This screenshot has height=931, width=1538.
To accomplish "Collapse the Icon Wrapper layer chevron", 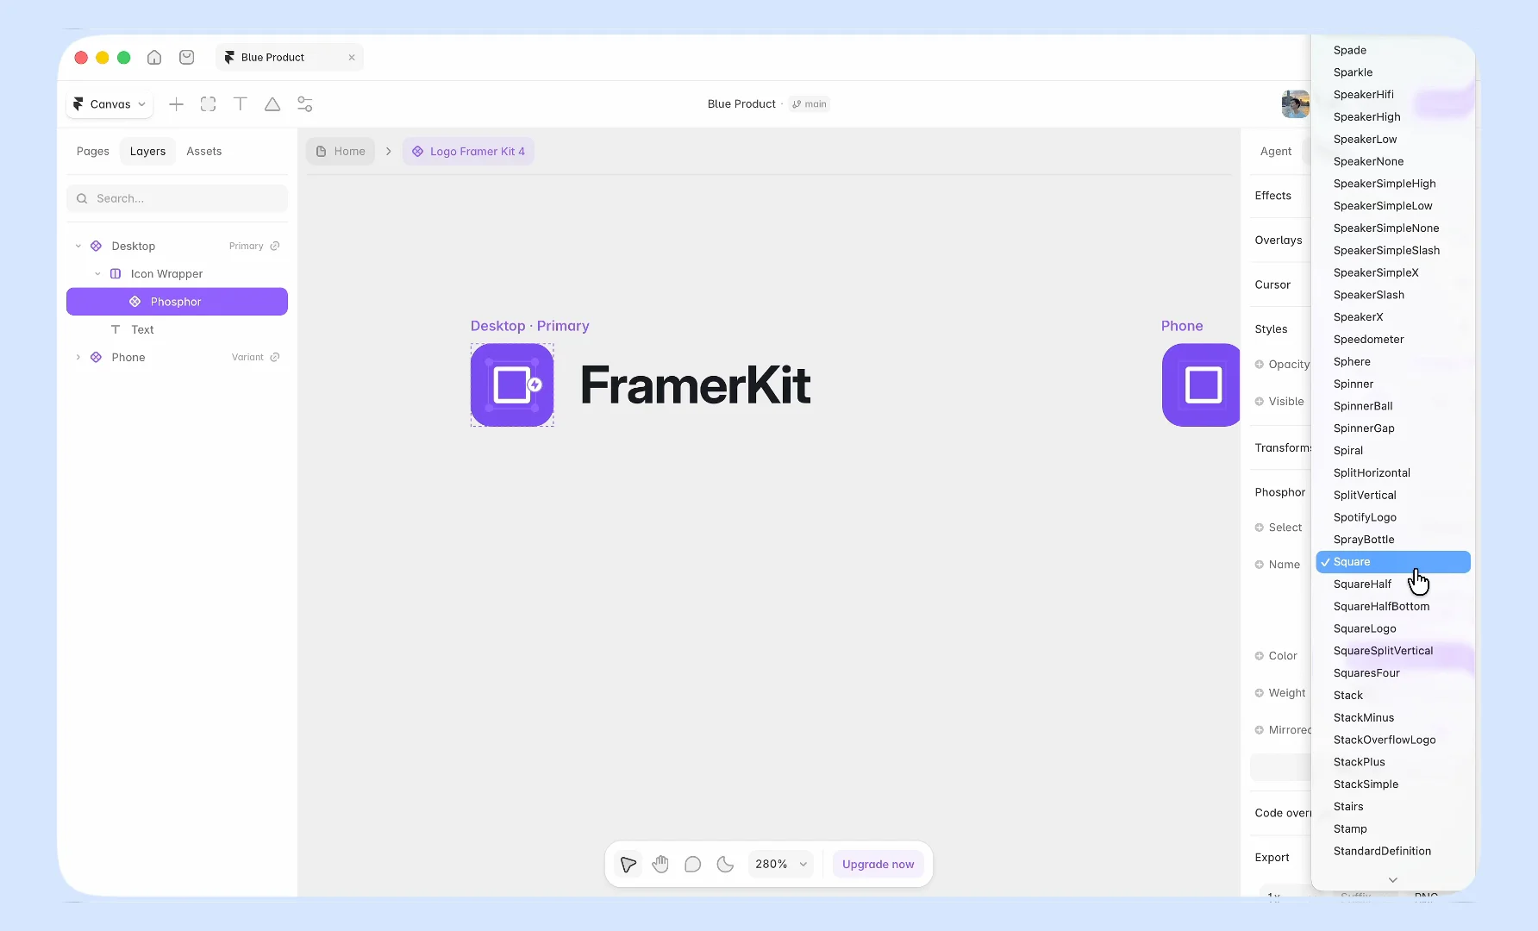I will 97,274.
